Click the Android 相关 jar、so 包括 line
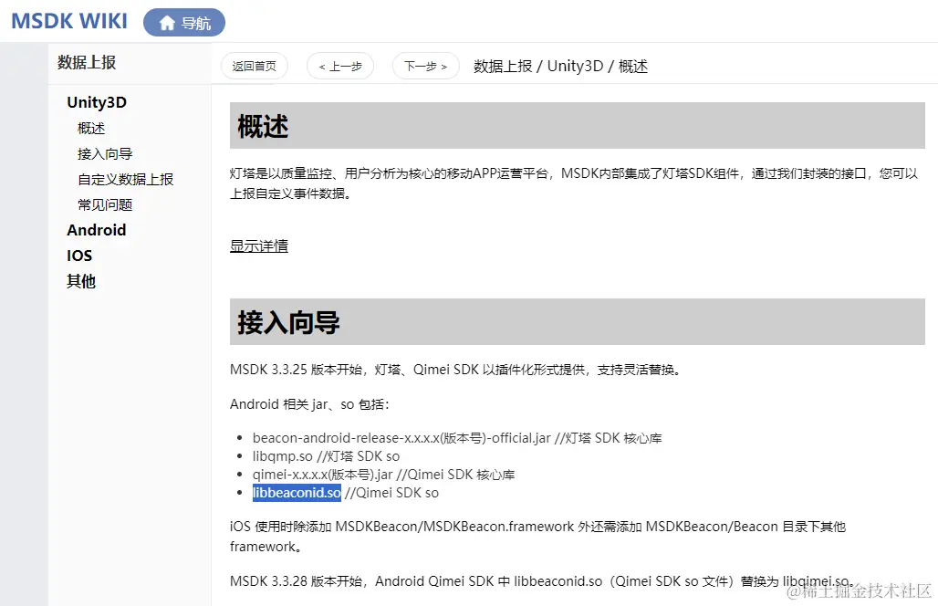 [309, 404]
